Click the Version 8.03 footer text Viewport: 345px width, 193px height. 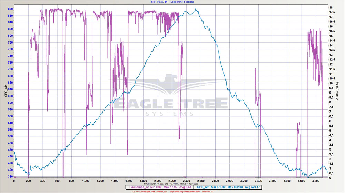tap(207, 192)
